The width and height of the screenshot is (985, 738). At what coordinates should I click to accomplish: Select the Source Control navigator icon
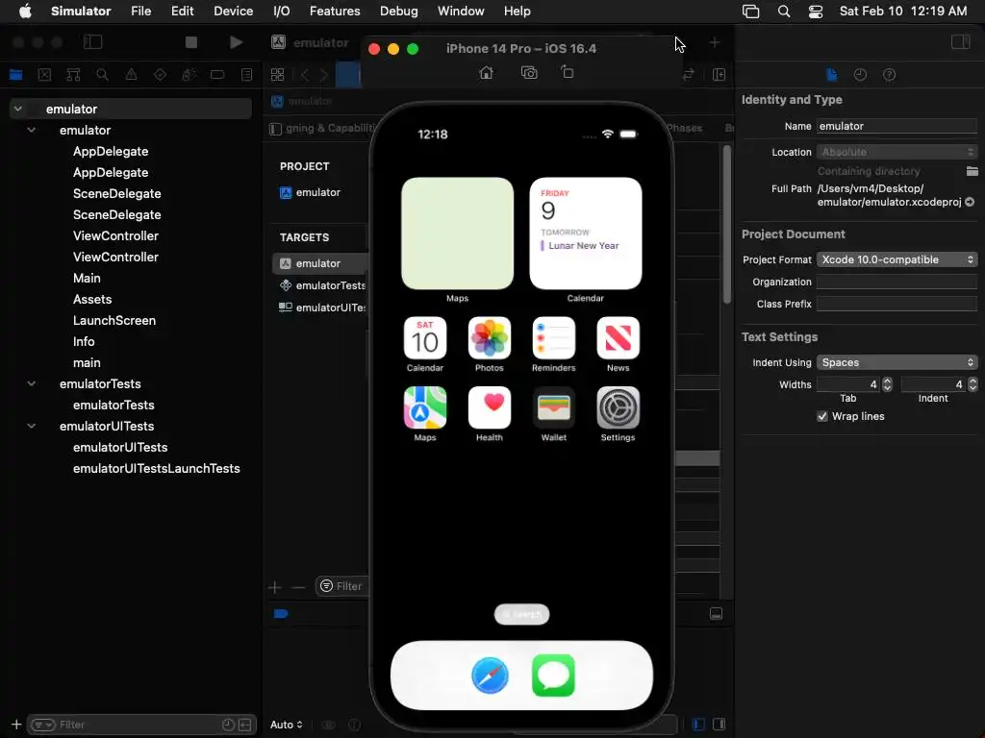tap(44, 75)
